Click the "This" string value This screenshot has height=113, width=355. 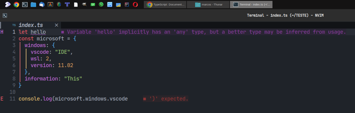pos(73,79)
